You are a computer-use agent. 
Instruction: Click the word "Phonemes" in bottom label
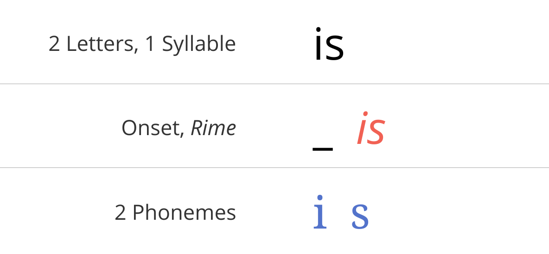(184, 212)
